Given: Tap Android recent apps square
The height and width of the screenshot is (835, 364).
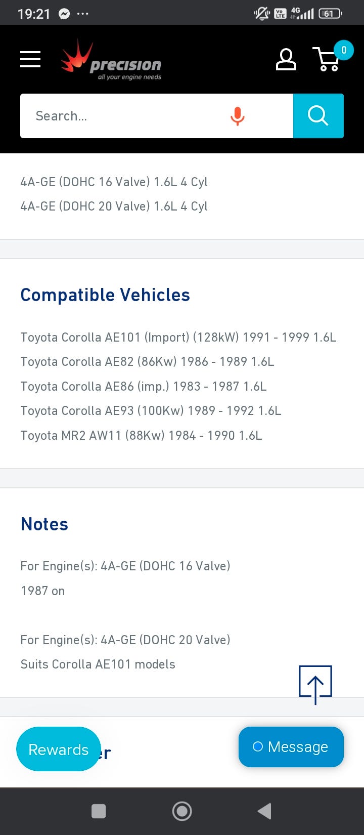Looking at the screenshot, I should [x=99, y=811].
